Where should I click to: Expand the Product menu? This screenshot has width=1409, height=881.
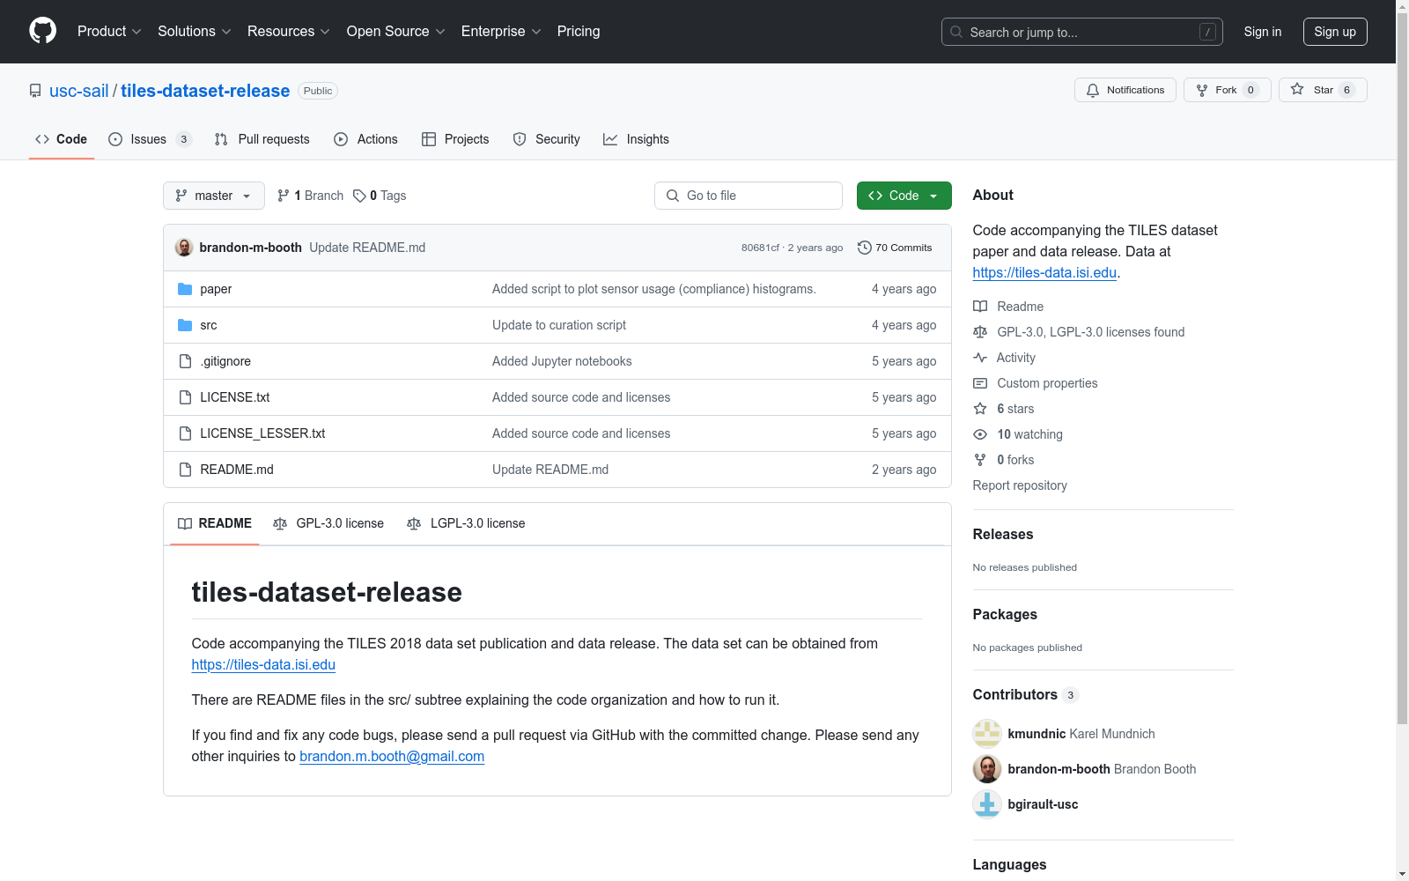point(109,32)
